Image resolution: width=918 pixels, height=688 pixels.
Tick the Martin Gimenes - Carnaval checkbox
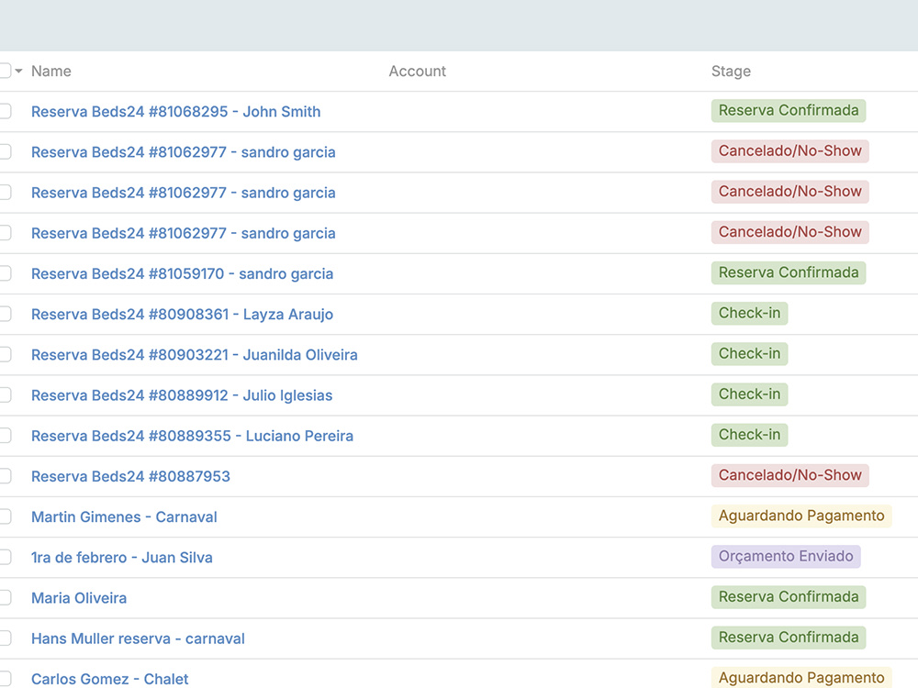tap(5, 516)
